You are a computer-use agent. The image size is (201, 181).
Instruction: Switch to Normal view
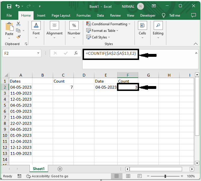click(116, 176)
